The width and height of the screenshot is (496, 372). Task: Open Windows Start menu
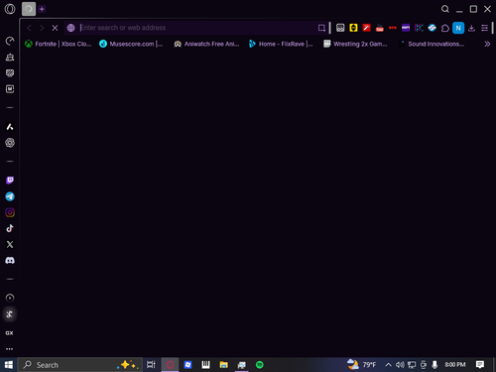[x=9, y=365]
